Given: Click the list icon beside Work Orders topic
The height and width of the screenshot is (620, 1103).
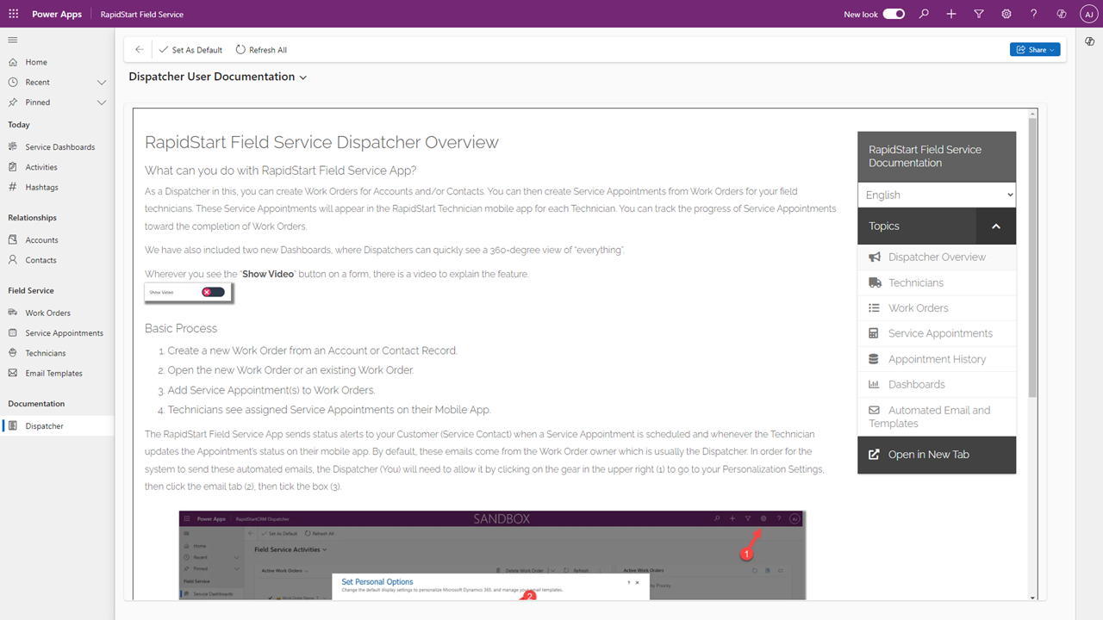Looking at the screenshot, I should tap(874, 308).
